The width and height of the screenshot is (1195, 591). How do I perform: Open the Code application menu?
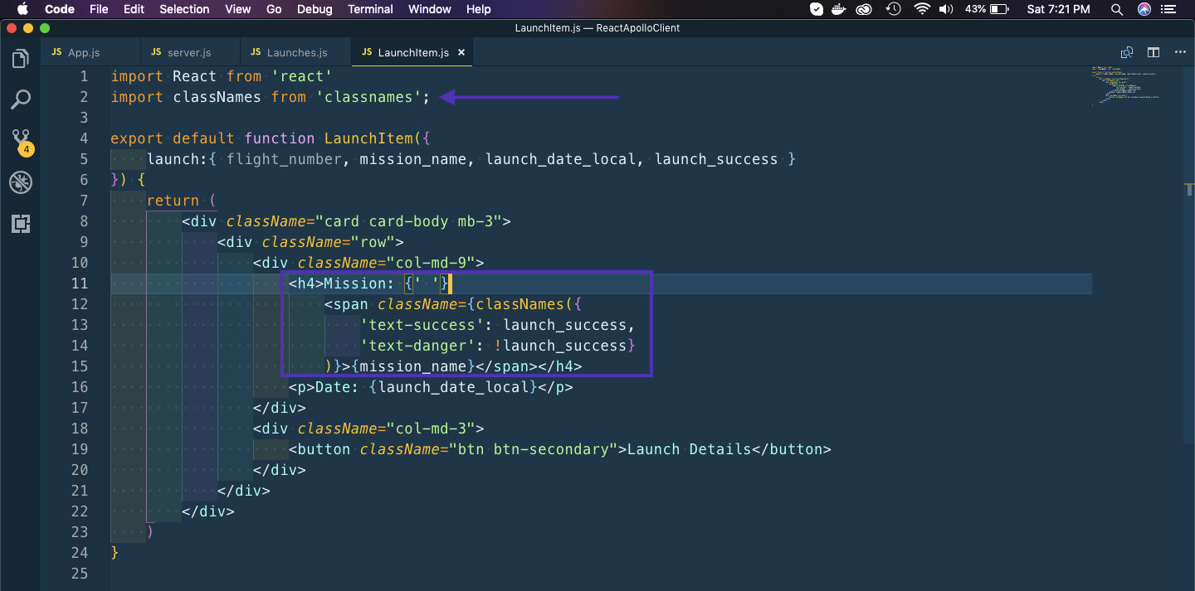pos(60,9)
